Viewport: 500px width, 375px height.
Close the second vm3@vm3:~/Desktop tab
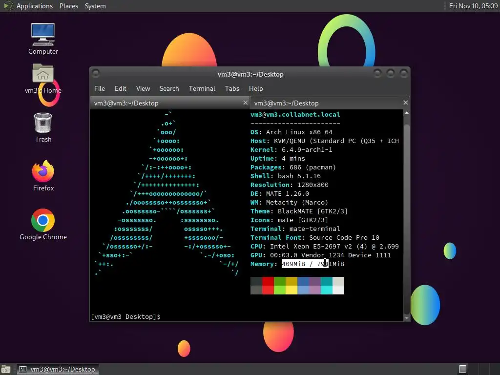pos(405,103)
